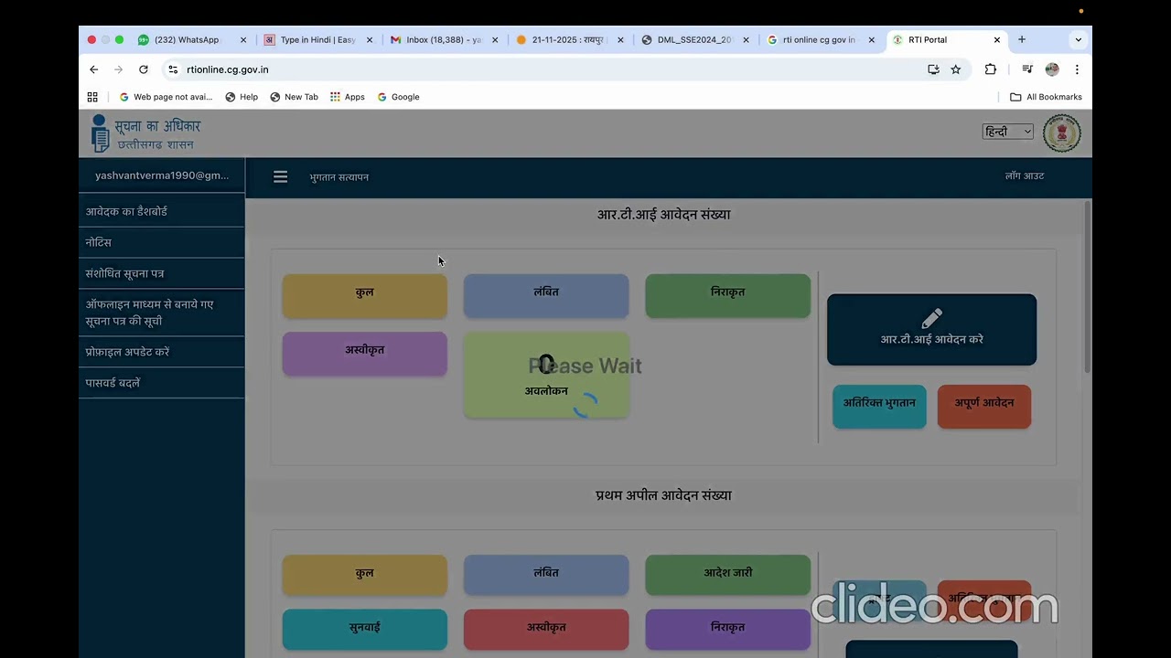Close the Inbox Gmail tab
This screenshot has width=1171, height=658.
tap(496, 40)
